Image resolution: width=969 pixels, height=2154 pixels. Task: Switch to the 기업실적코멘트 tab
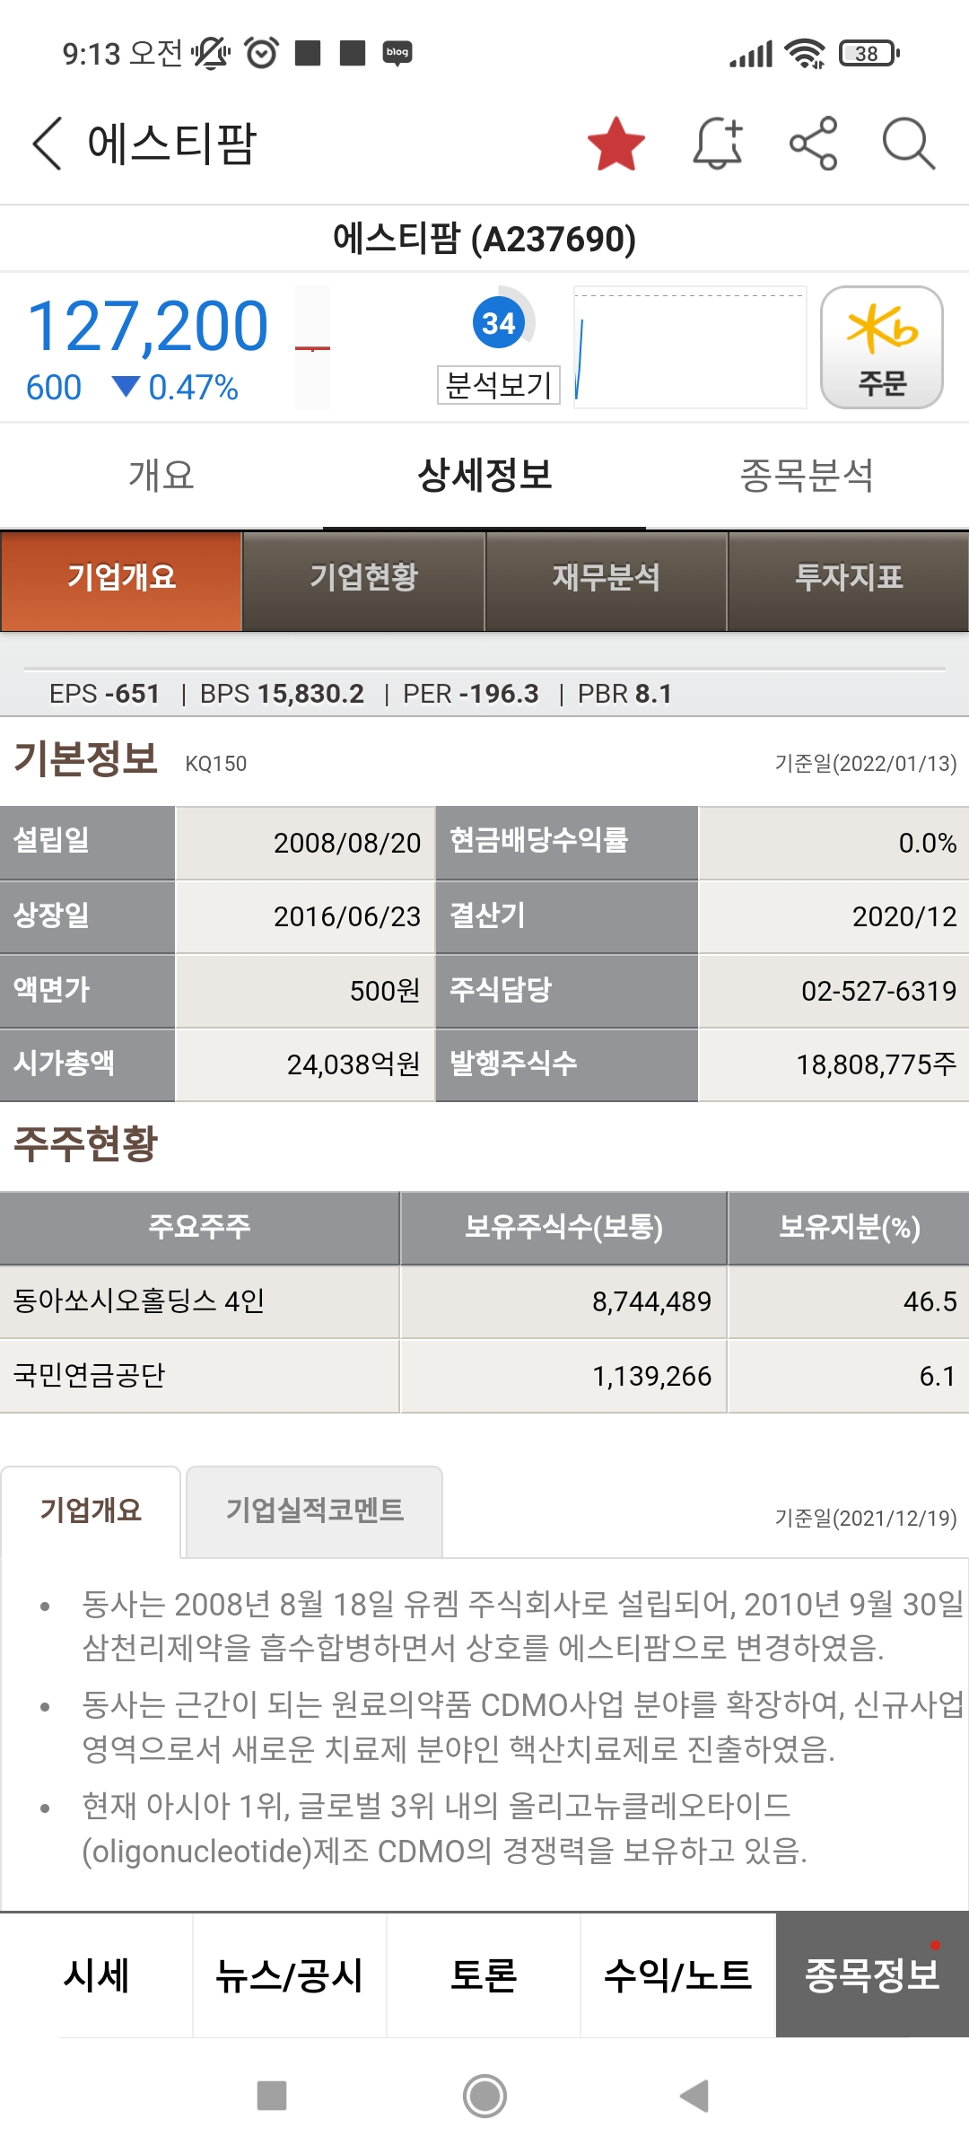314,1510
